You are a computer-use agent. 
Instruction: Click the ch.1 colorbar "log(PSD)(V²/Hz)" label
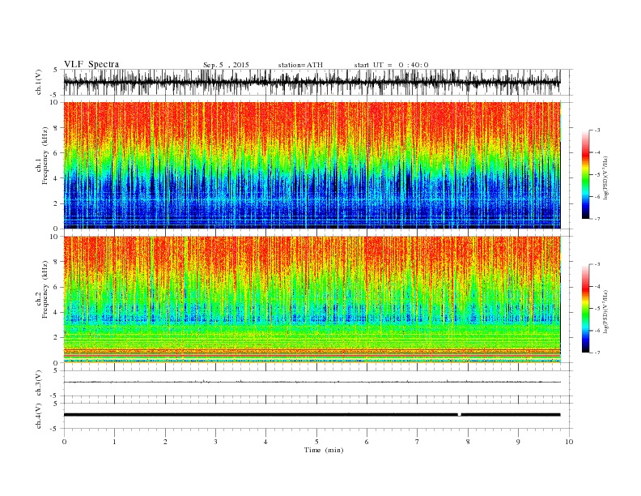(605, 177)
